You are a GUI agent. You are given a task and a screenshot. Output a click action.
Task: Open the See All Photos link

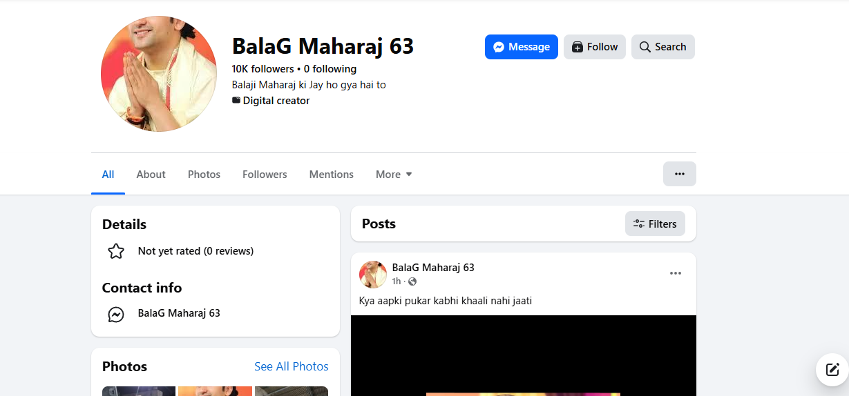coord(291,366)
